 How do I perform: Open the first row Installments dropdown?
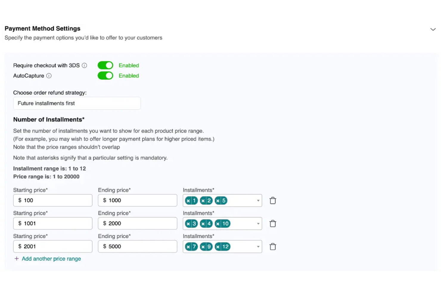[258, 200]
